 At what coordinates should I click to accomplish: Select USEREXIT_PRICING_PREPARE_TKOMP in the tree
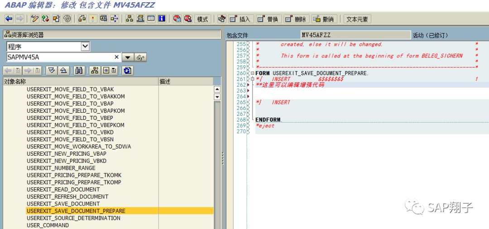(x=74, y=182)
